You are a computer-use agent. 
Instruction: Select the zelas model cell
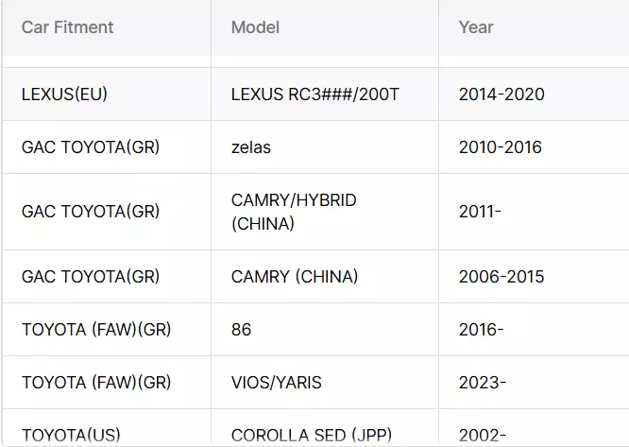[325, 147]
